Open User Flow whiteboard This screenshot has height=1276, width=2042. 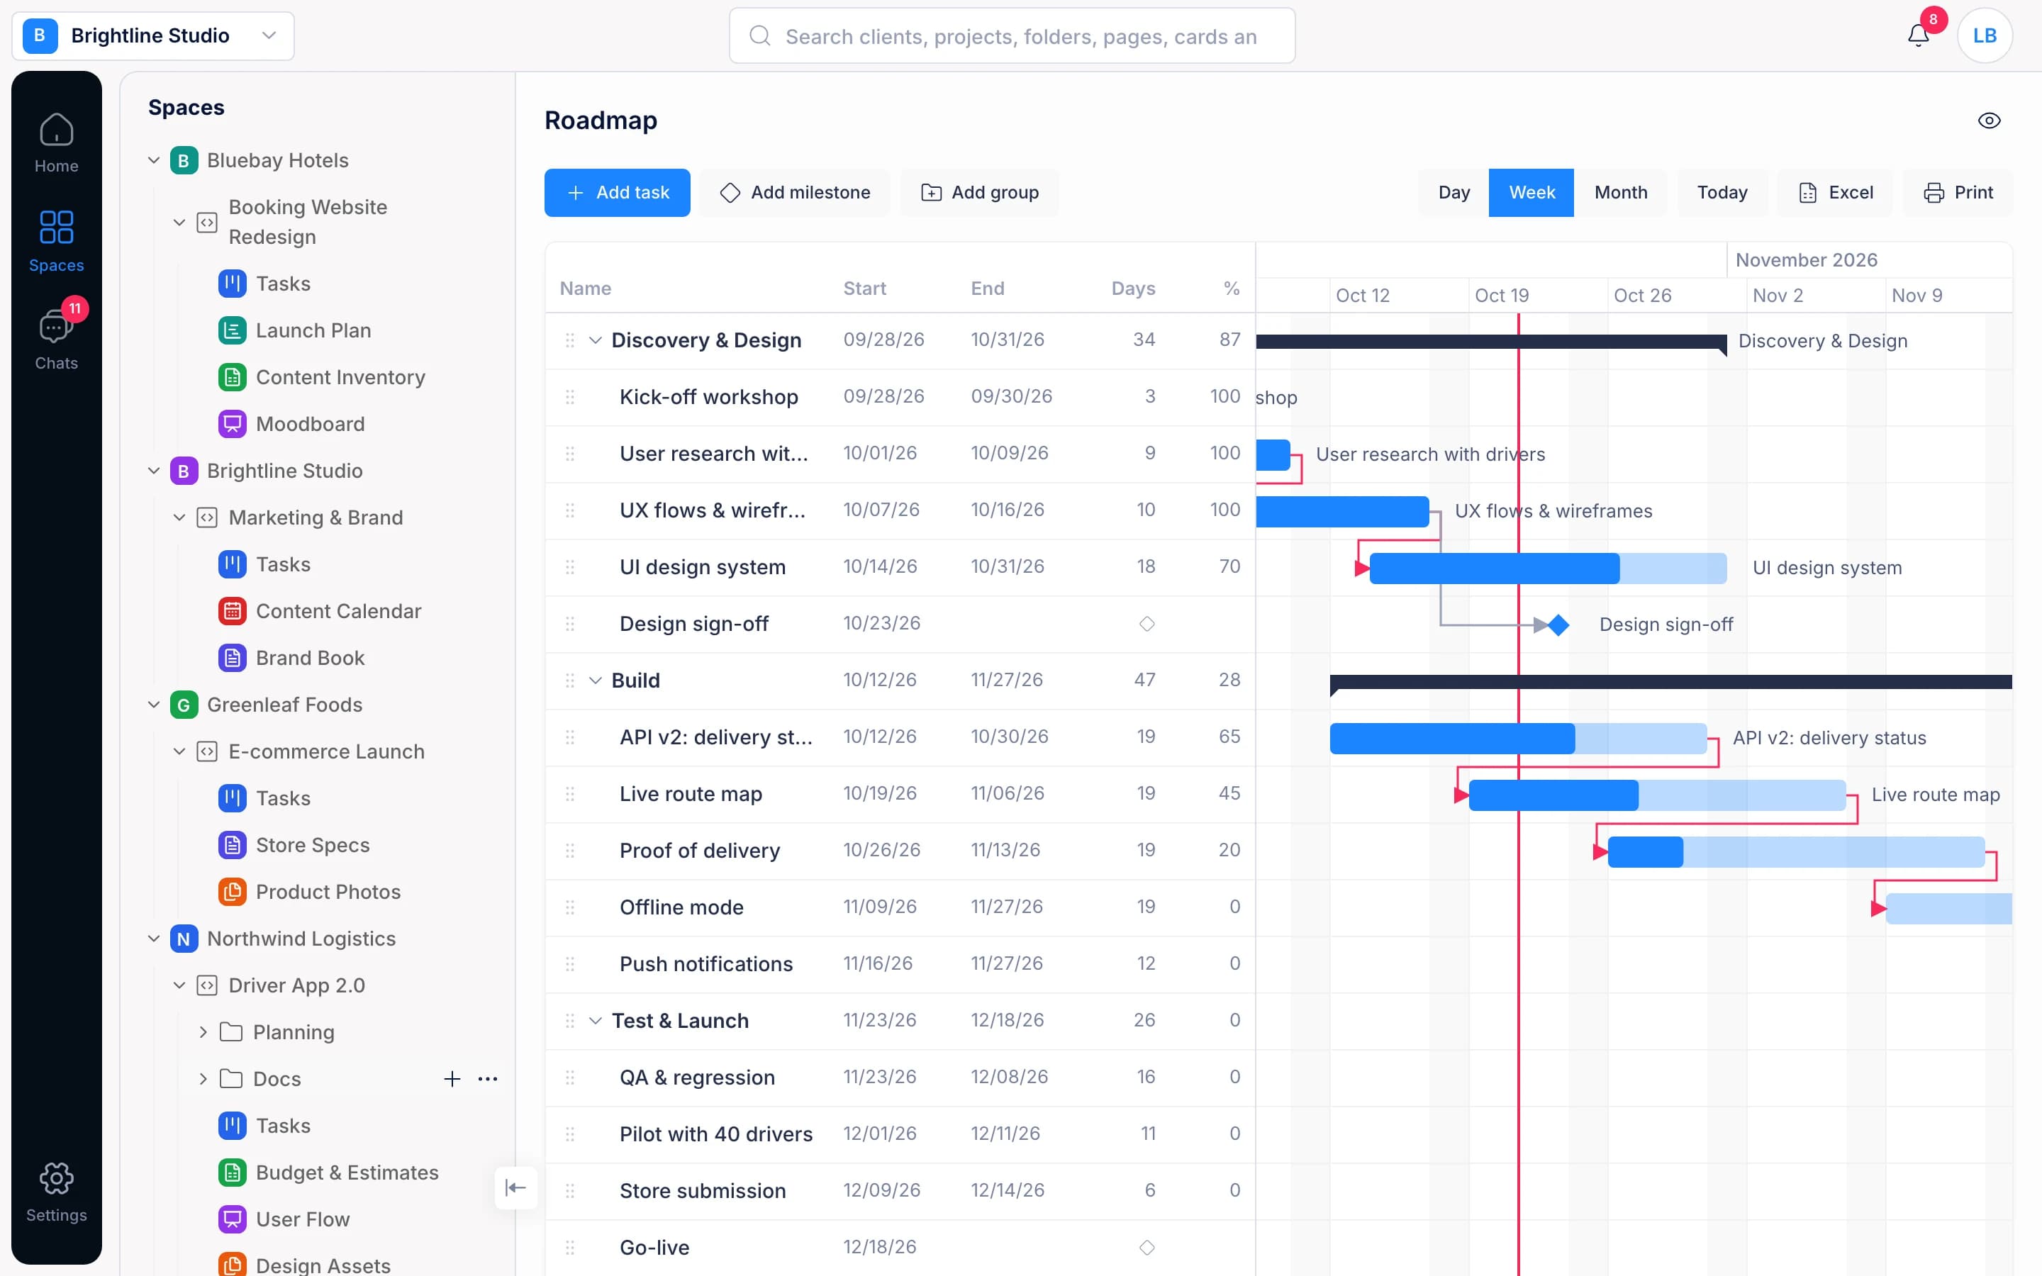[x=302, y=1219]
